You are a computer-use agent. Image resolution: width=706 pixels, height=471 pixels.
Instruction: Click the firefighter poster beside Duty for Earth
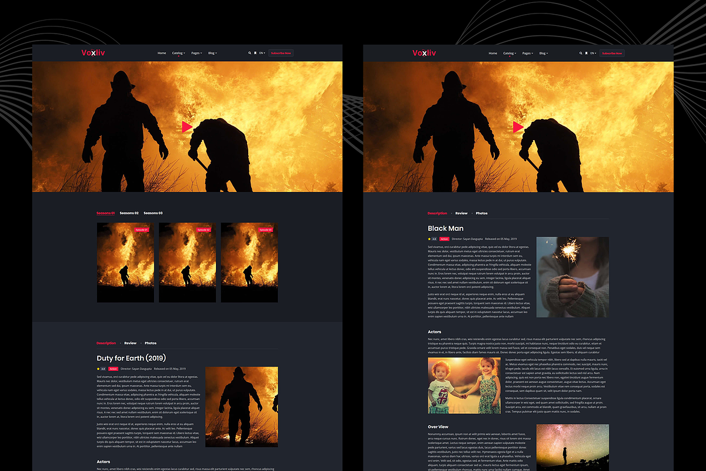pos(241,407)
